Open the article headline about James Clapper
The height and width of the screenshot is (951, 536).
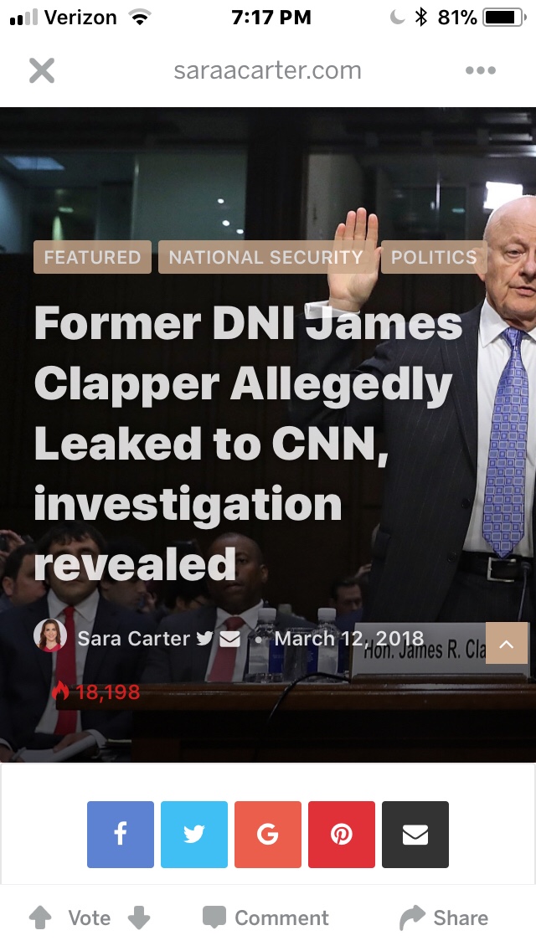248,444
